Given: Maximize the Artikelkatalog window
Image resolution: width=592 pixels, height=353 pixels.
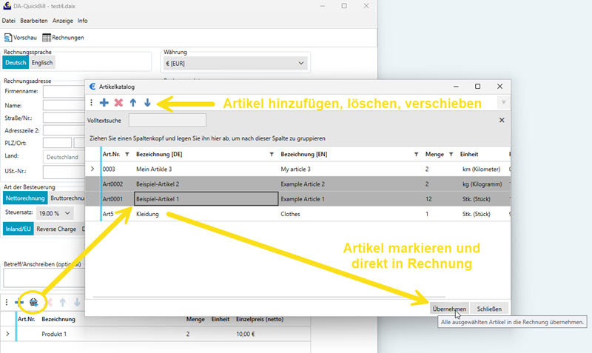Looking at the screenshot, I should [477, 87].
